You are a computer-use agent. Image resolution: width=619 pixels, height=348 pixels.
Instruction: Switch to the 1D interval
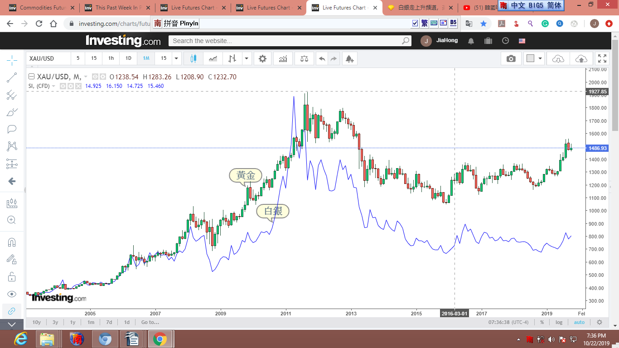pyautogui.click(x=128, y=58)
